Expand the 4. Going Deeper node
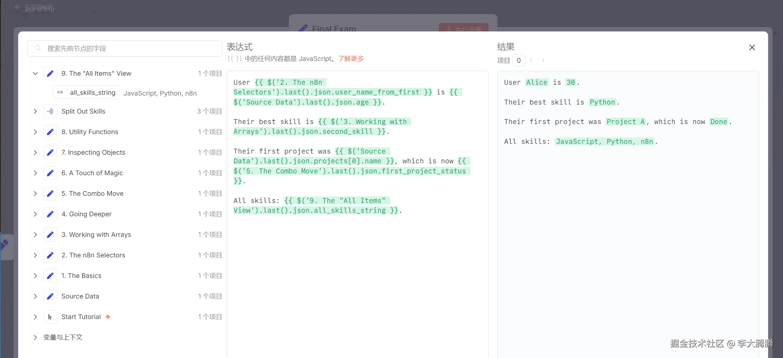This screenshot has width=783, height=358. [x=35, y=214]
